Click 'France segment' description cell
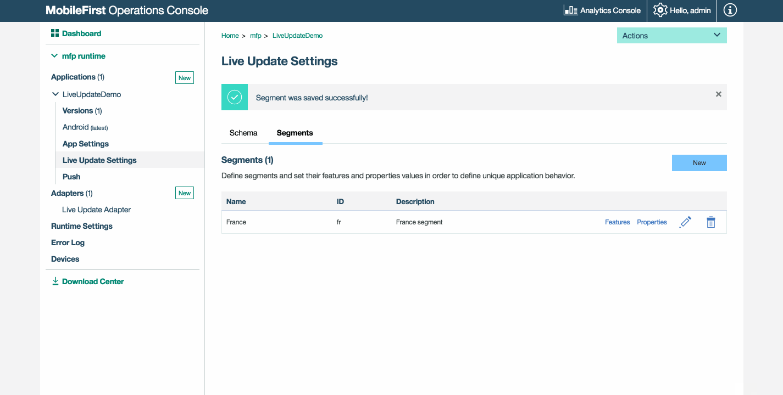The width and height of the screenshot is (783, 395). point(419,222)
